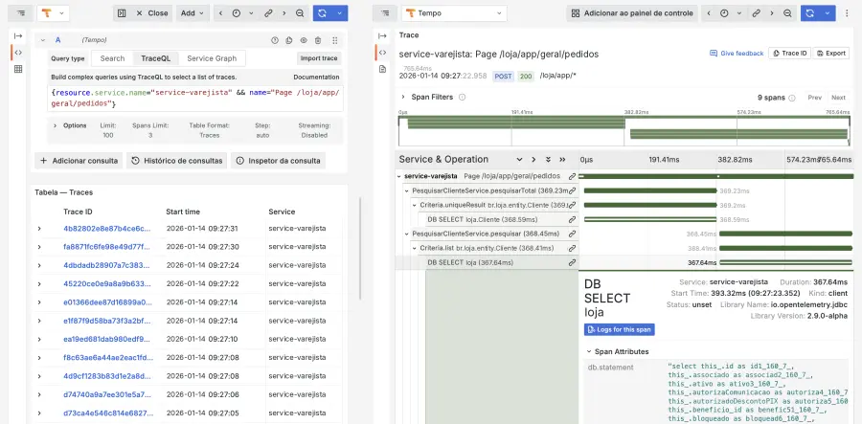
Task: Open trace ID e01366dee87d16899a0 link
Action: 106,302
